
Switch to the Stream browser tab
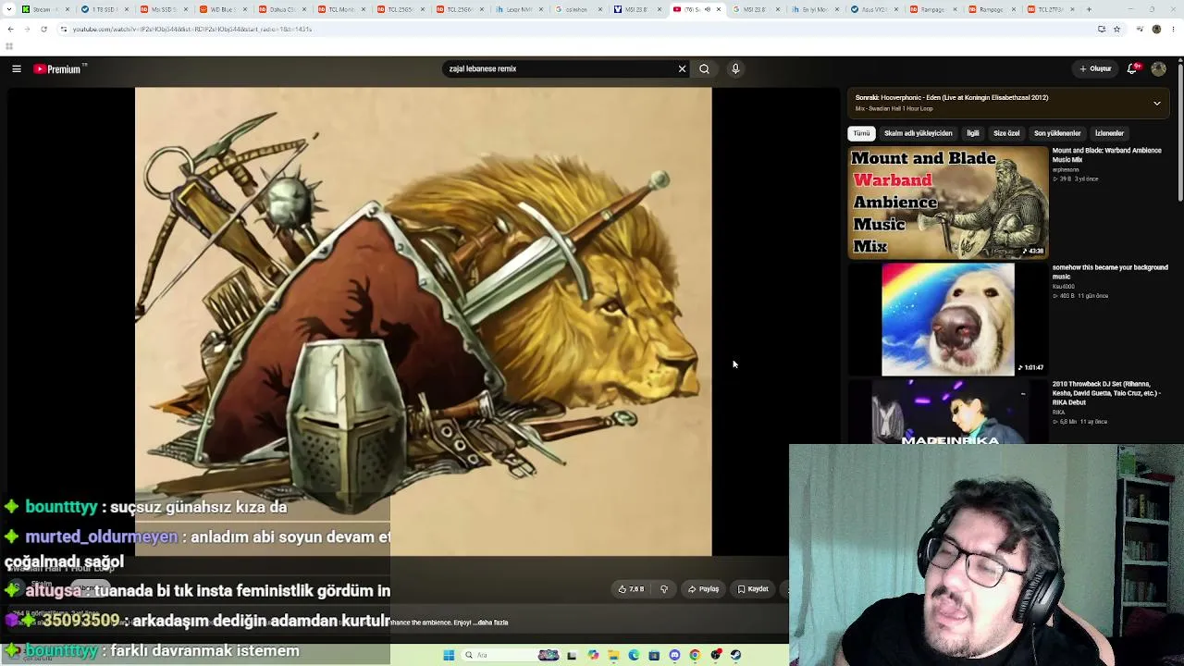(46, 9)
